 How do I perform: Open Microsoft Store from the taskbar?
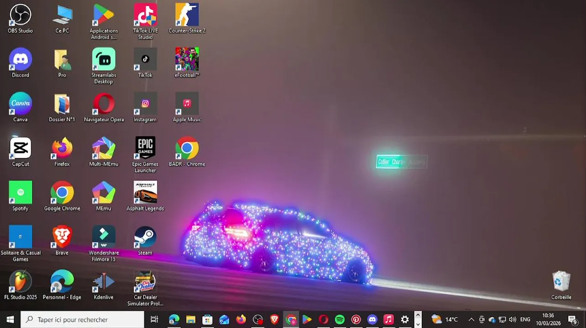pyautogui.click(x=207, y=319)
